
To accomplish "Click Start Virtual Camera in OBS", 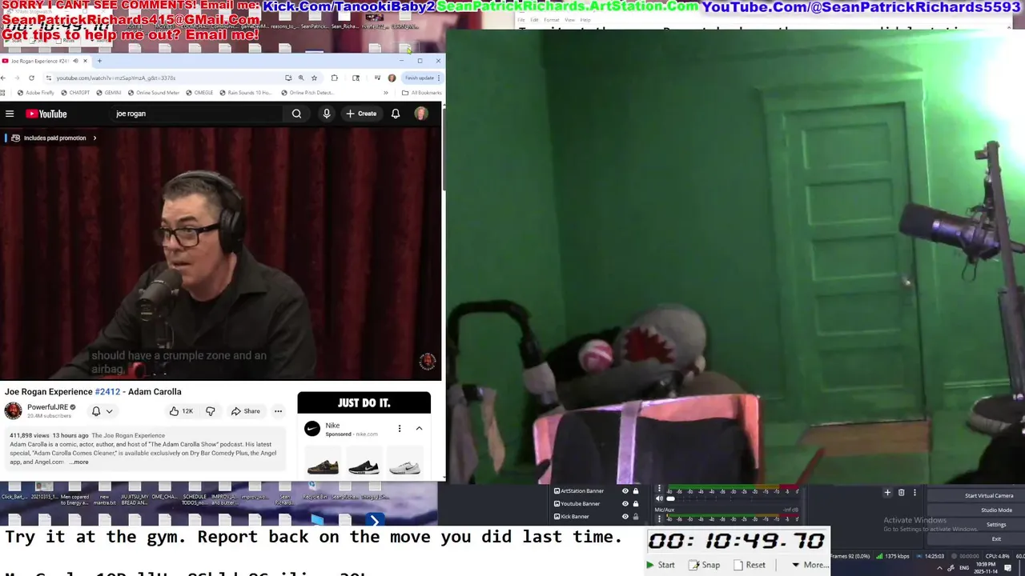I will (989, 496).
